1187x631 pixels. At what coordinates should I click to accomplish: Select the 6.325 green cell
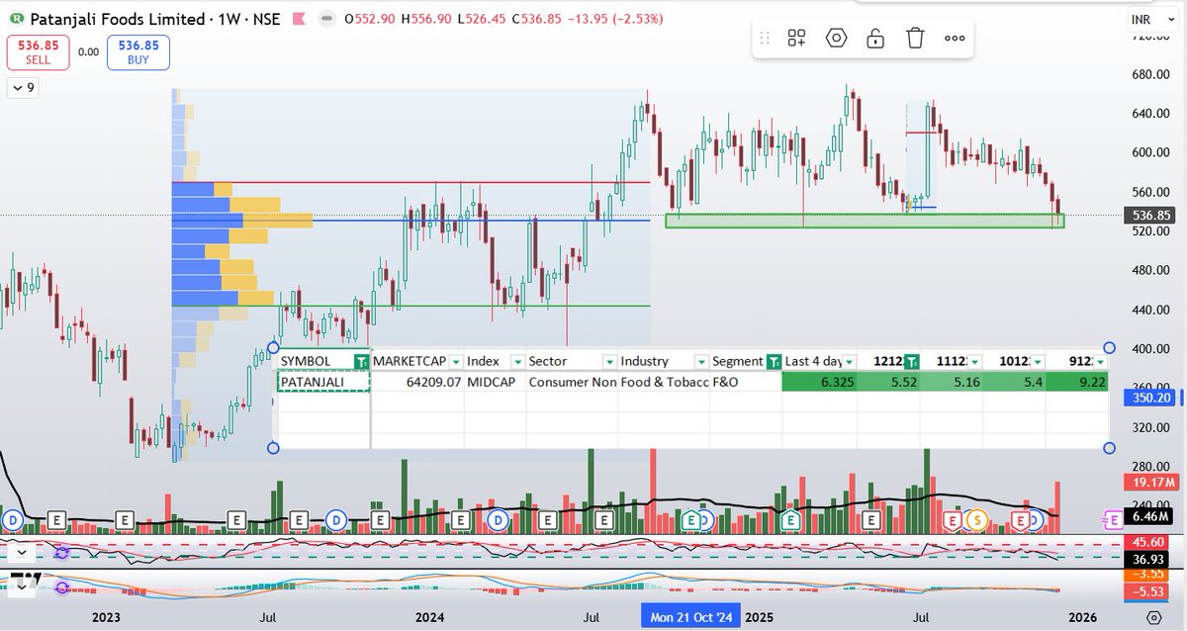821,381
